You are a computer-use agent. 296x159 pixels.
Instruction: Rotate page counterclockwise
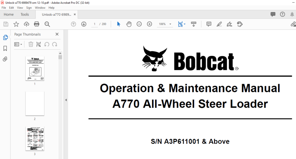pos(47,45)
